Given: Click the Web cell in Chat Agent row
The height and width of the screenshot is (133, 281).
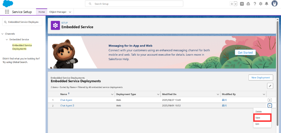Looking at the screenshot, I should click(x=118, y=100).
